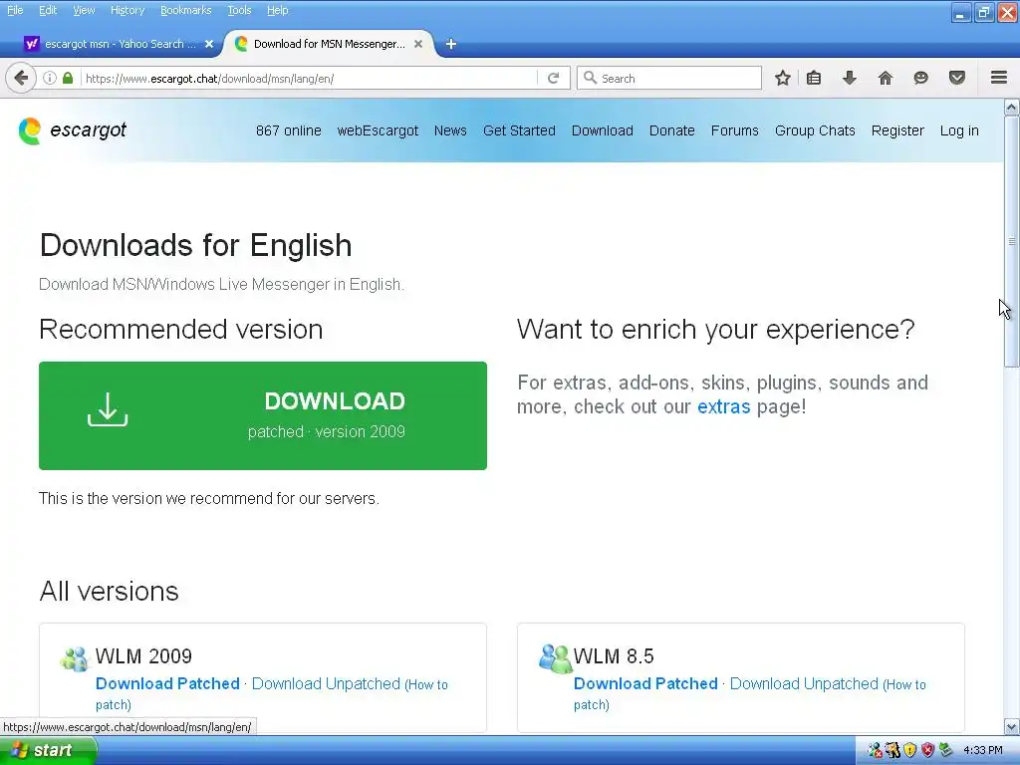Click the 867 online link
Image resolution: width=1020 pixels, height=765 pixels.
click(288, 130)
